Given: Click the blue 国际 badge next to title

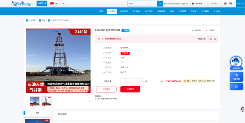Looking at the screenshot, I should coord(125,30).
